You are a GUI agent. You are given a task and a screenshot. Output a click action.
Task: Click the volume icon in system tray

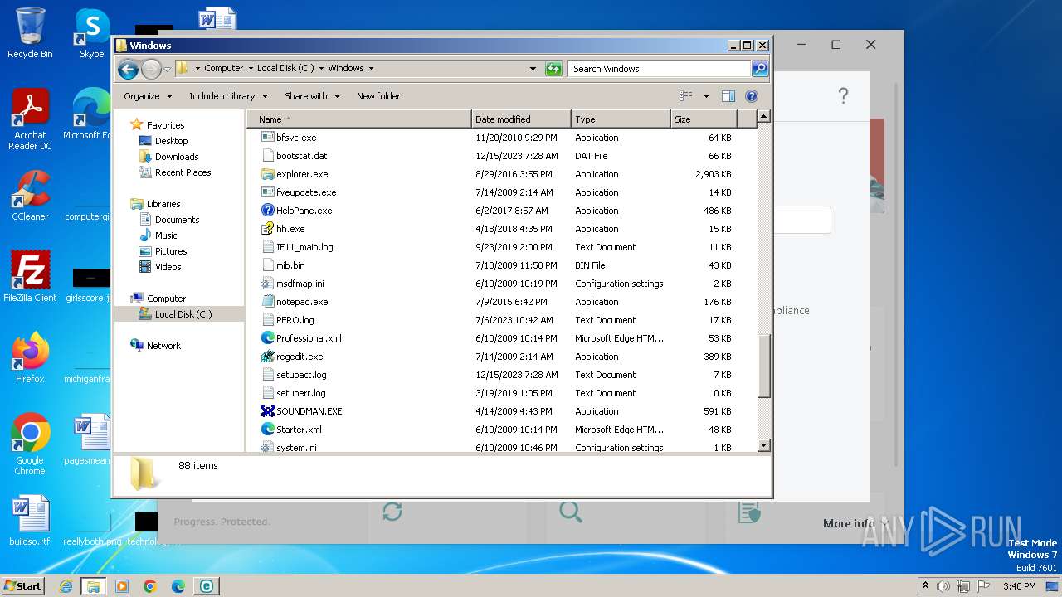(x=943, y=586)
